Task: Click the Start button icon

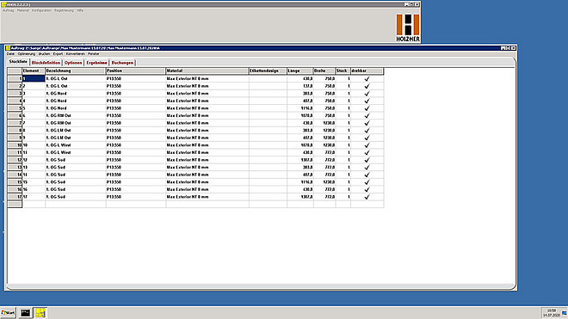Action: pos(8,313)
